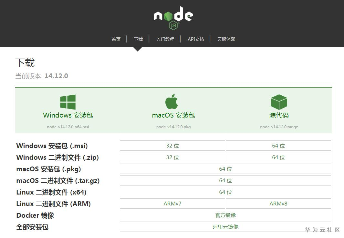Click the 当前版本: 14.12.0 version text
Image resolution: width=344 pixels, height=238 pixels.
point(42,76)
